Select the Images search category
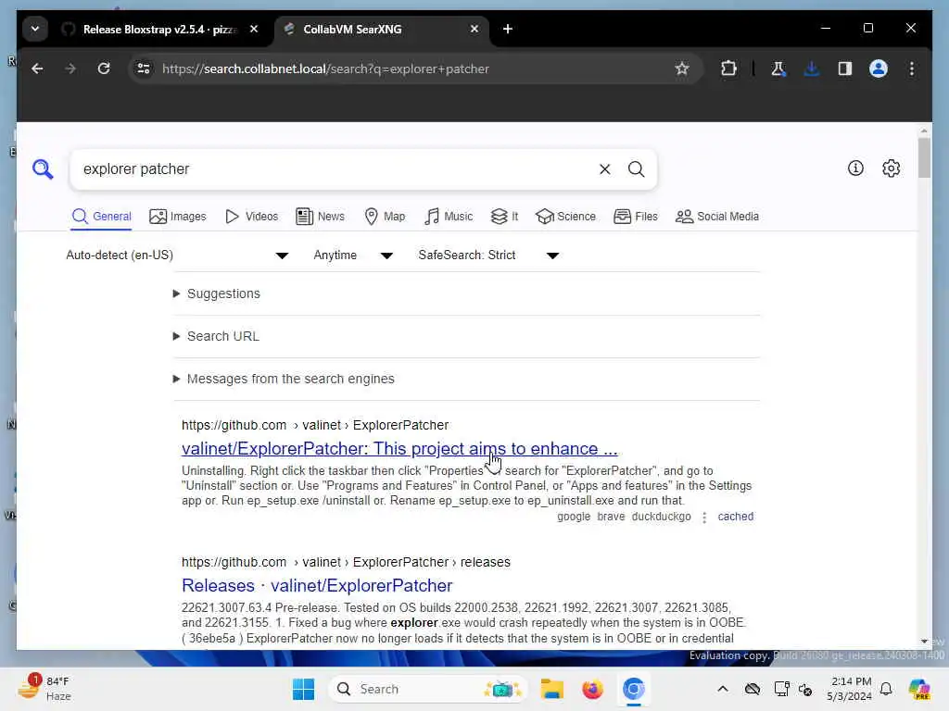 tap(177, 217)
